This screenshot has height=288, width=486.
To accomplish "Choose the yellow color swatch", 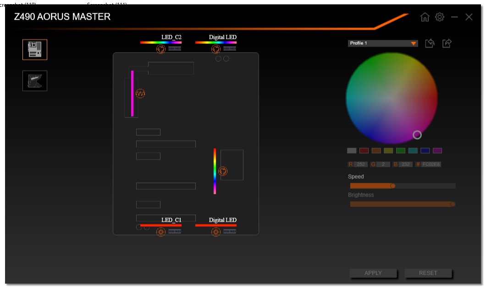I will click(388, 150).
